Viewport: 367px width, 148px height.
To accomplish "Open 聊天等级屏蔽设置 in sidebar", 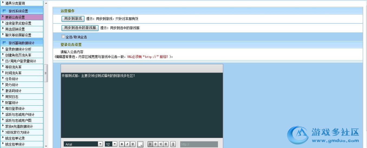I will pos(22,35).
